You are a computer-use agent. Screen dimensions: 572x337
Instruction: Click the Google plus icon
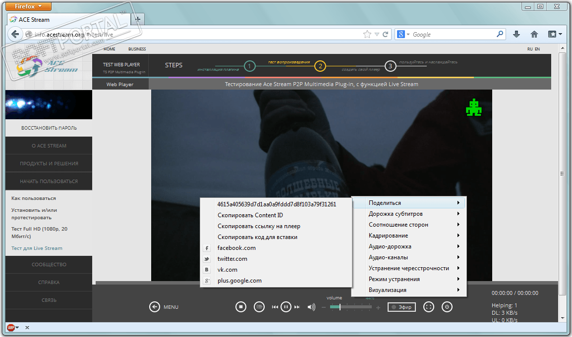click(207, 281)
